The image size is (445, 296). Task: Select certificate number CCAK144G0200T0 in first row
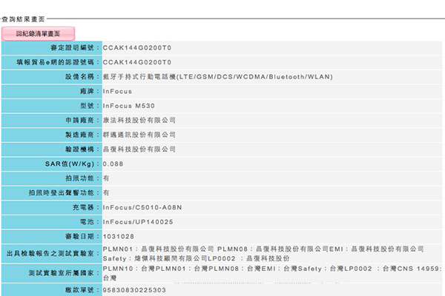[137, 48]
